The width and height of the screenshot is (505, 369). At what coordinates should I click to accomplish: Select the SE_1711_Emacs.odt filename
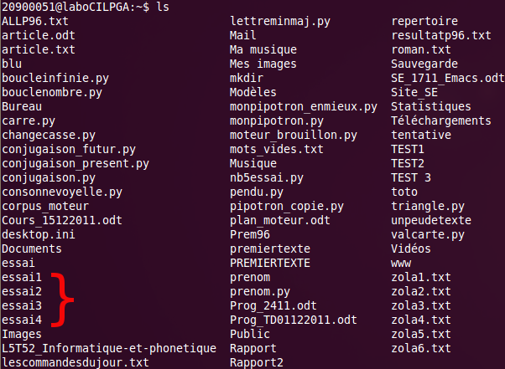tap(448, 78)
